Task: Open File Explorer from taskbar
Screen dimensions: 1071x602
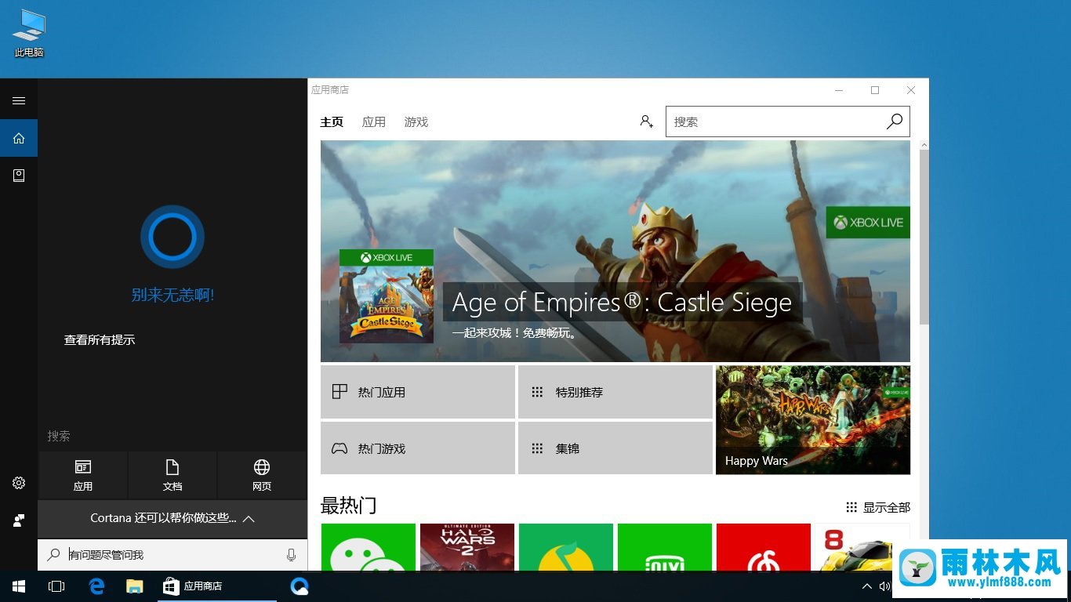Action: 135,586
